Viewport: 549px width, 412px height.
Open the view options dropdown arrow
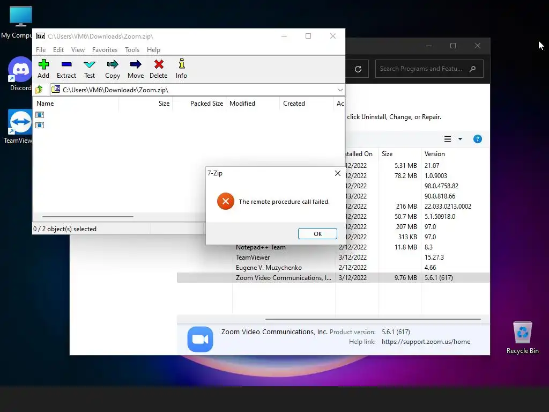pyautogui.click(x=460, y=139)
